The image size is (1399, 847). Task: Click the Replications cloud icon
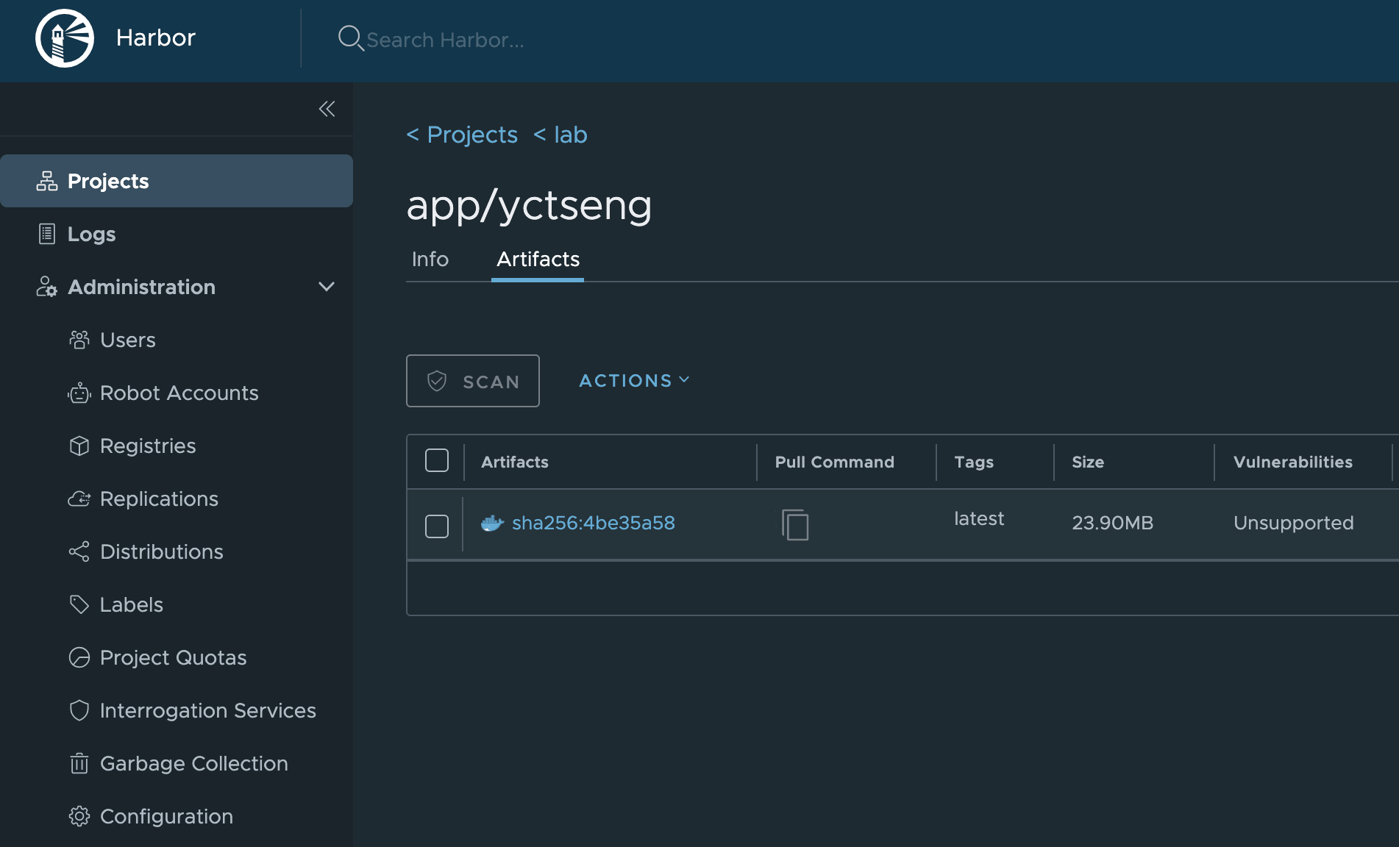(x=79, y=498)
